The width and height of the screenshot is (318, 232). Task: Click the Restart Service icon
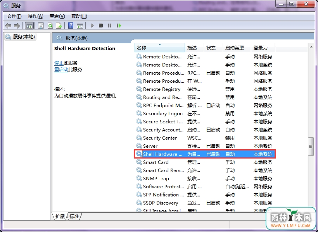(x=119, y=26)
